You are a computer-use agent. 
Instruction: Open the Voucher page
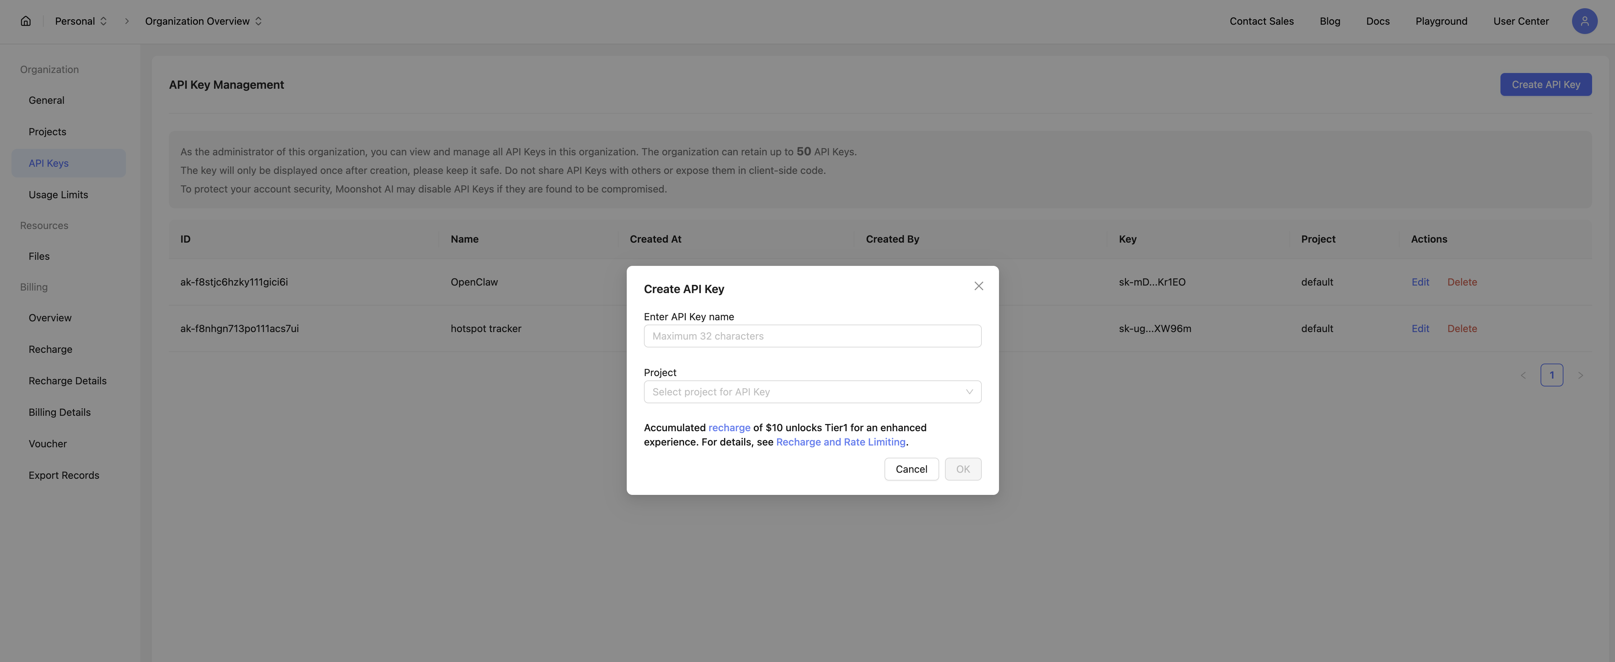[x=47, y=443]
